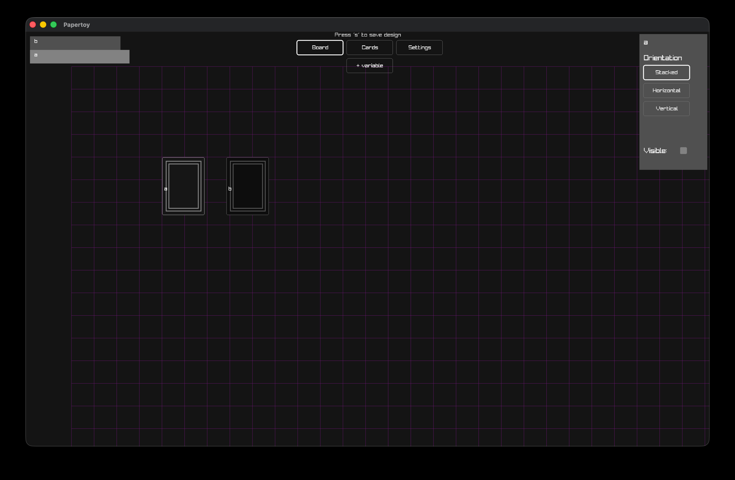The height and width of the screenshot is (480, 735).
Task: Go to the Settings tab
Action: coord(419,48)
